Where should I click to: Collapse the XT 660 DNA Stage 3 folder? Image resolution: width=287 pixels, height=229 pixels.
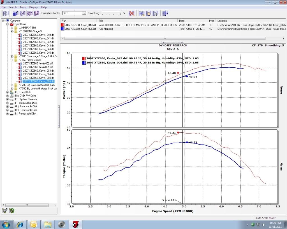pos(12,31)
